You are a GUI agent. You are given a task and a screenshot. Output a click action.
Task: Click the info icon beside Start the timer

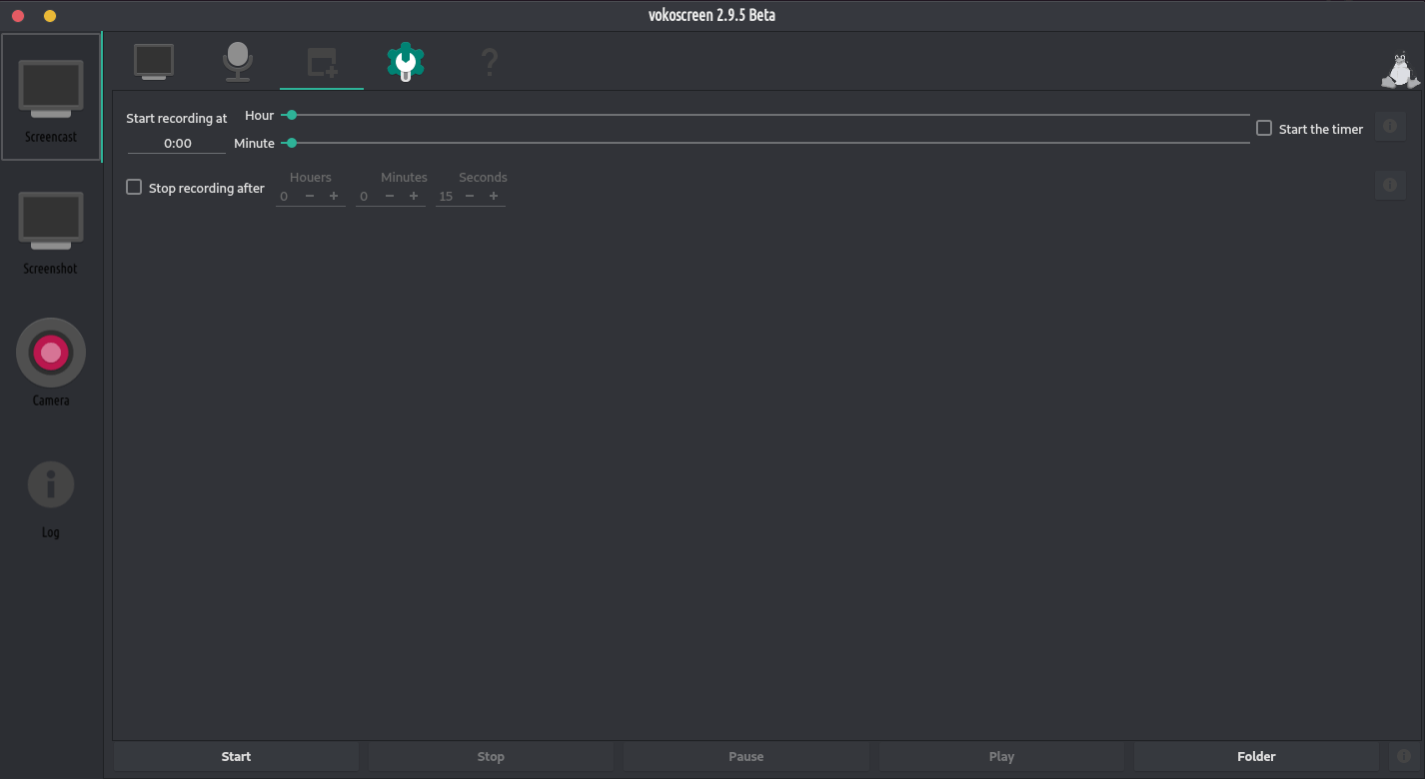point(1389,127)
